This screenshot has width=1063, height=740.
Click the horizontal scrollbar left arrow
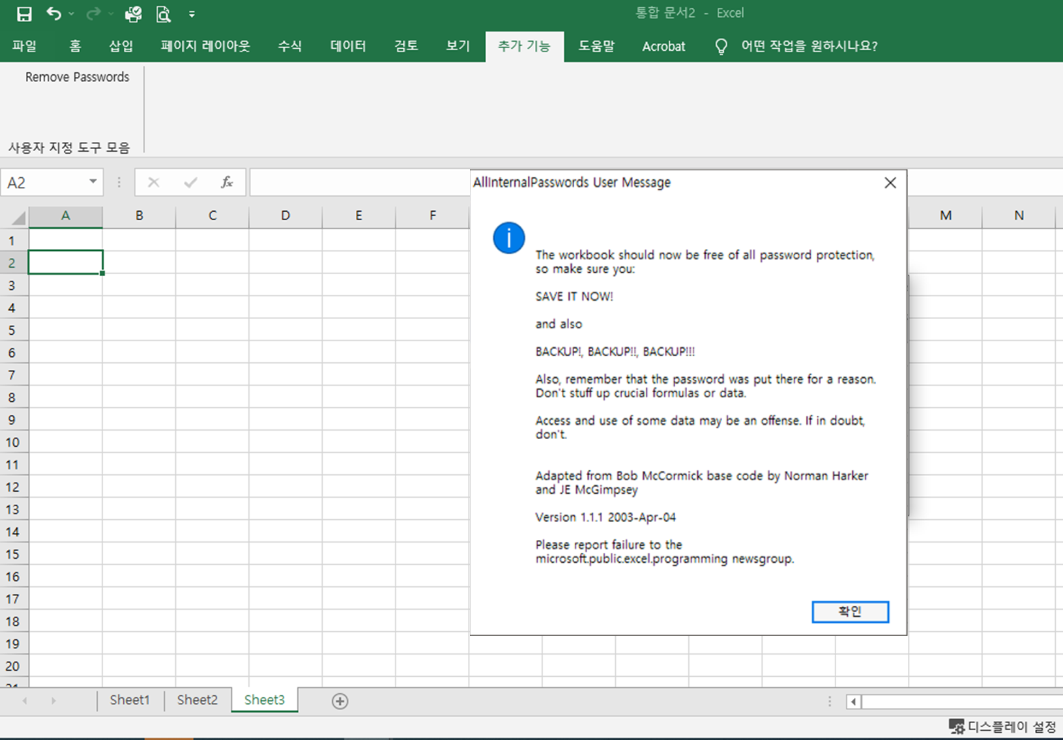tap(853, 702)
